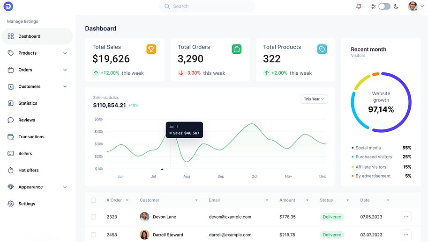Image resolution: width=428 pixels, height=242 pixels.
Task: Click the green shopping bag Total Orders icon
Action: tap(237, 49)
